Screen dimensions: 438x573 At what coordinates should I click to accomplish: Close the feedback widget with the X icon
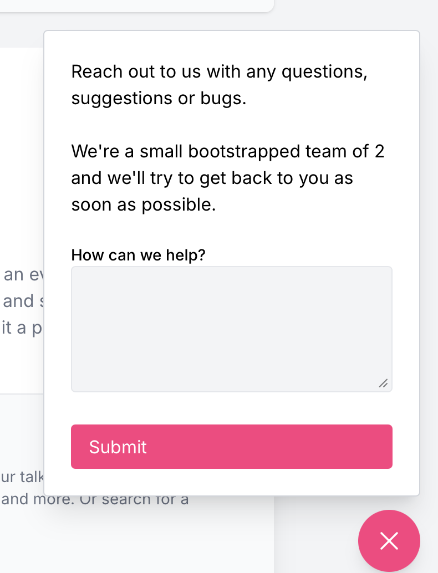click(x=389, y=541)
